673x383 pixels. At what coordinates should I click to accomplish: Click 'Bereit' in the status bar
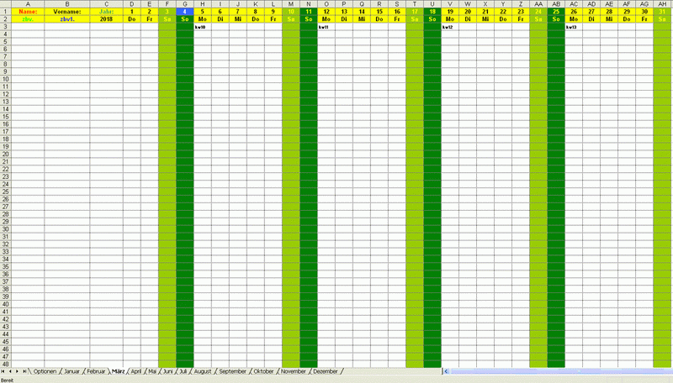[8, 380]
